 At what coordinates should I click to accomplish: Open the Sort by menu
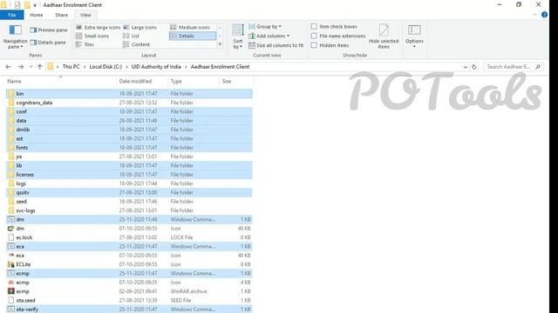(238, 37)
